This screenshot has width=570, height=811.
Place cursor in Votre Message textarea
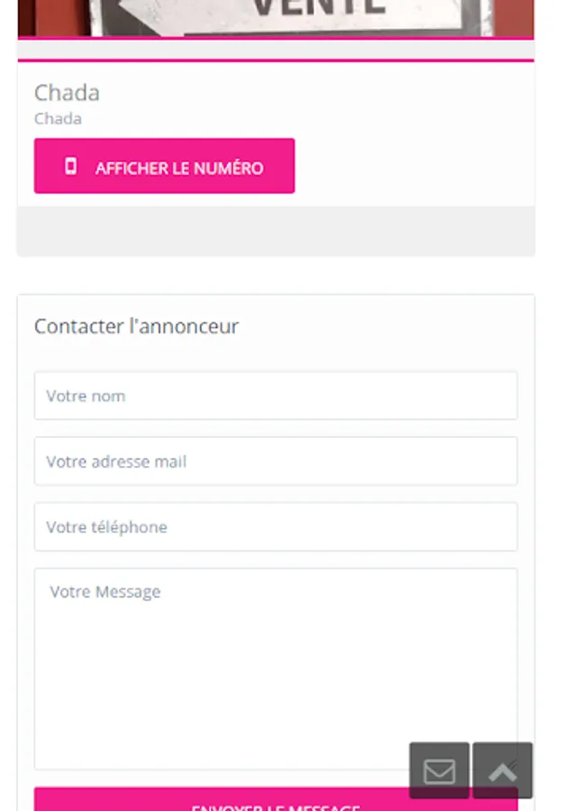tap(276, 667)
